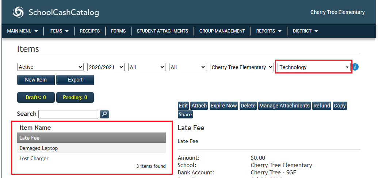Open the MAIN MENU dropdown
The width and height of the screenshot is (378, 178).
pyautogui.click(x=22, y=31)
